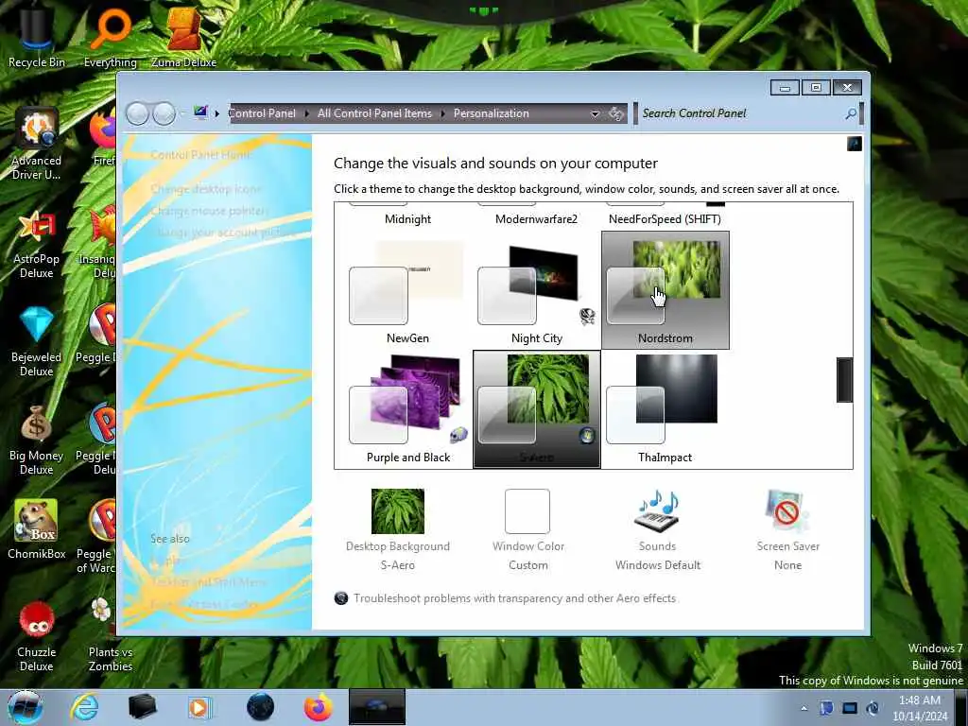
Task: Select the NeedForSpeed (SHIFT) theme label
Action: pyautogui.click(x=665, y=219)
